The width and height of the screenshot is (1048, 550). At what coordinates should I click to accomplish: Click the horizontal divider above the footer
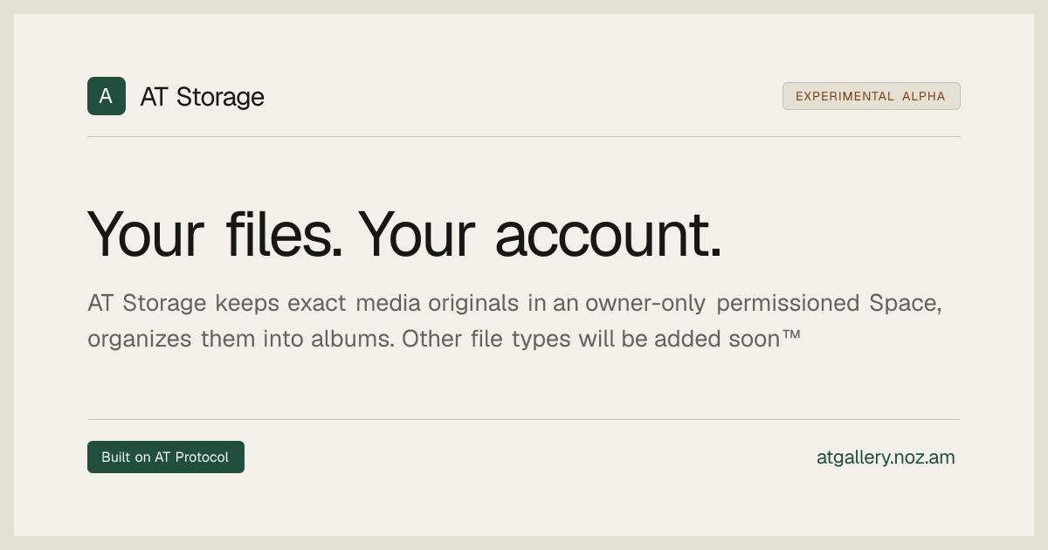tap(524, 419)
